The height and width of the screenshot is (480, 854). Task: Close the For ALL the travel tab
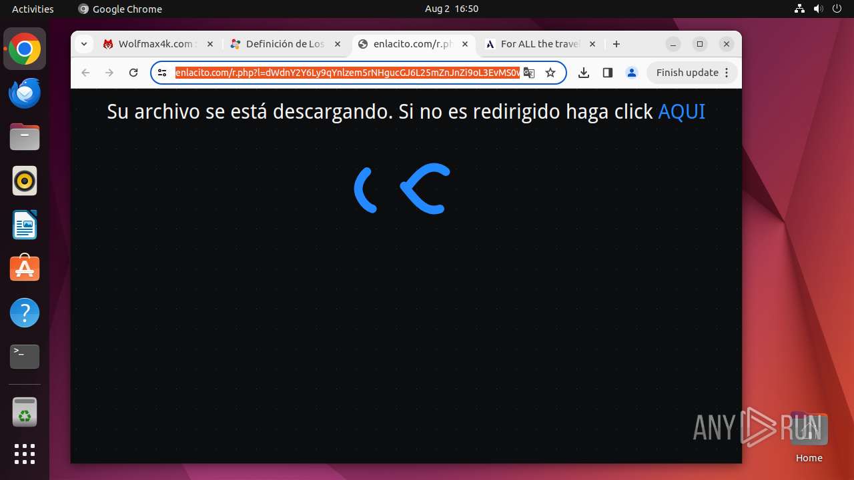coord(592,44)
